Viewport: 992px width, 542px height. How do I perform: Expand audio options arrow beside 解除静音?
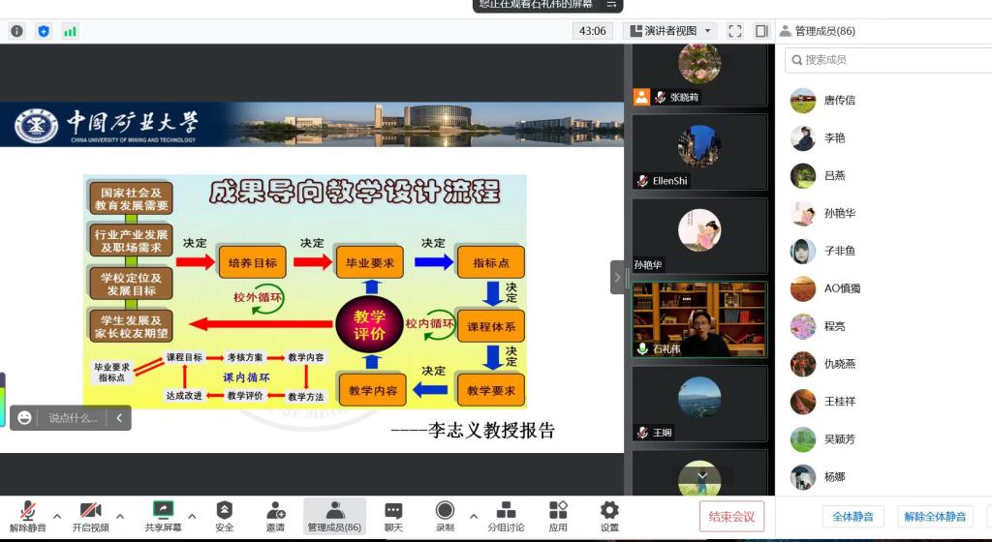(x=57, y=516)
